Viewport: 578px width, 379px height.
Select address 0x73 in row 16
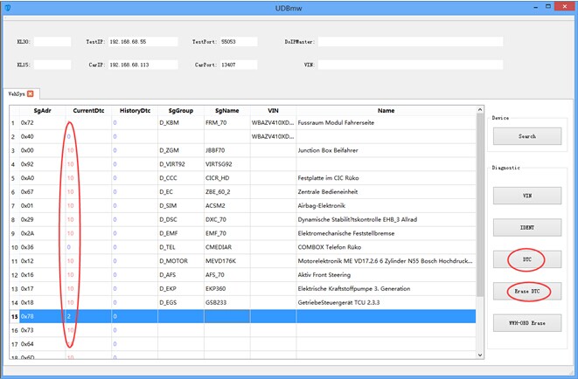42,330
